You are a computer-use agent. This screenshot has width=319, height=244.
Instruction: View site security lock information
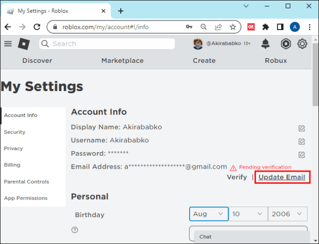point(55,27)
